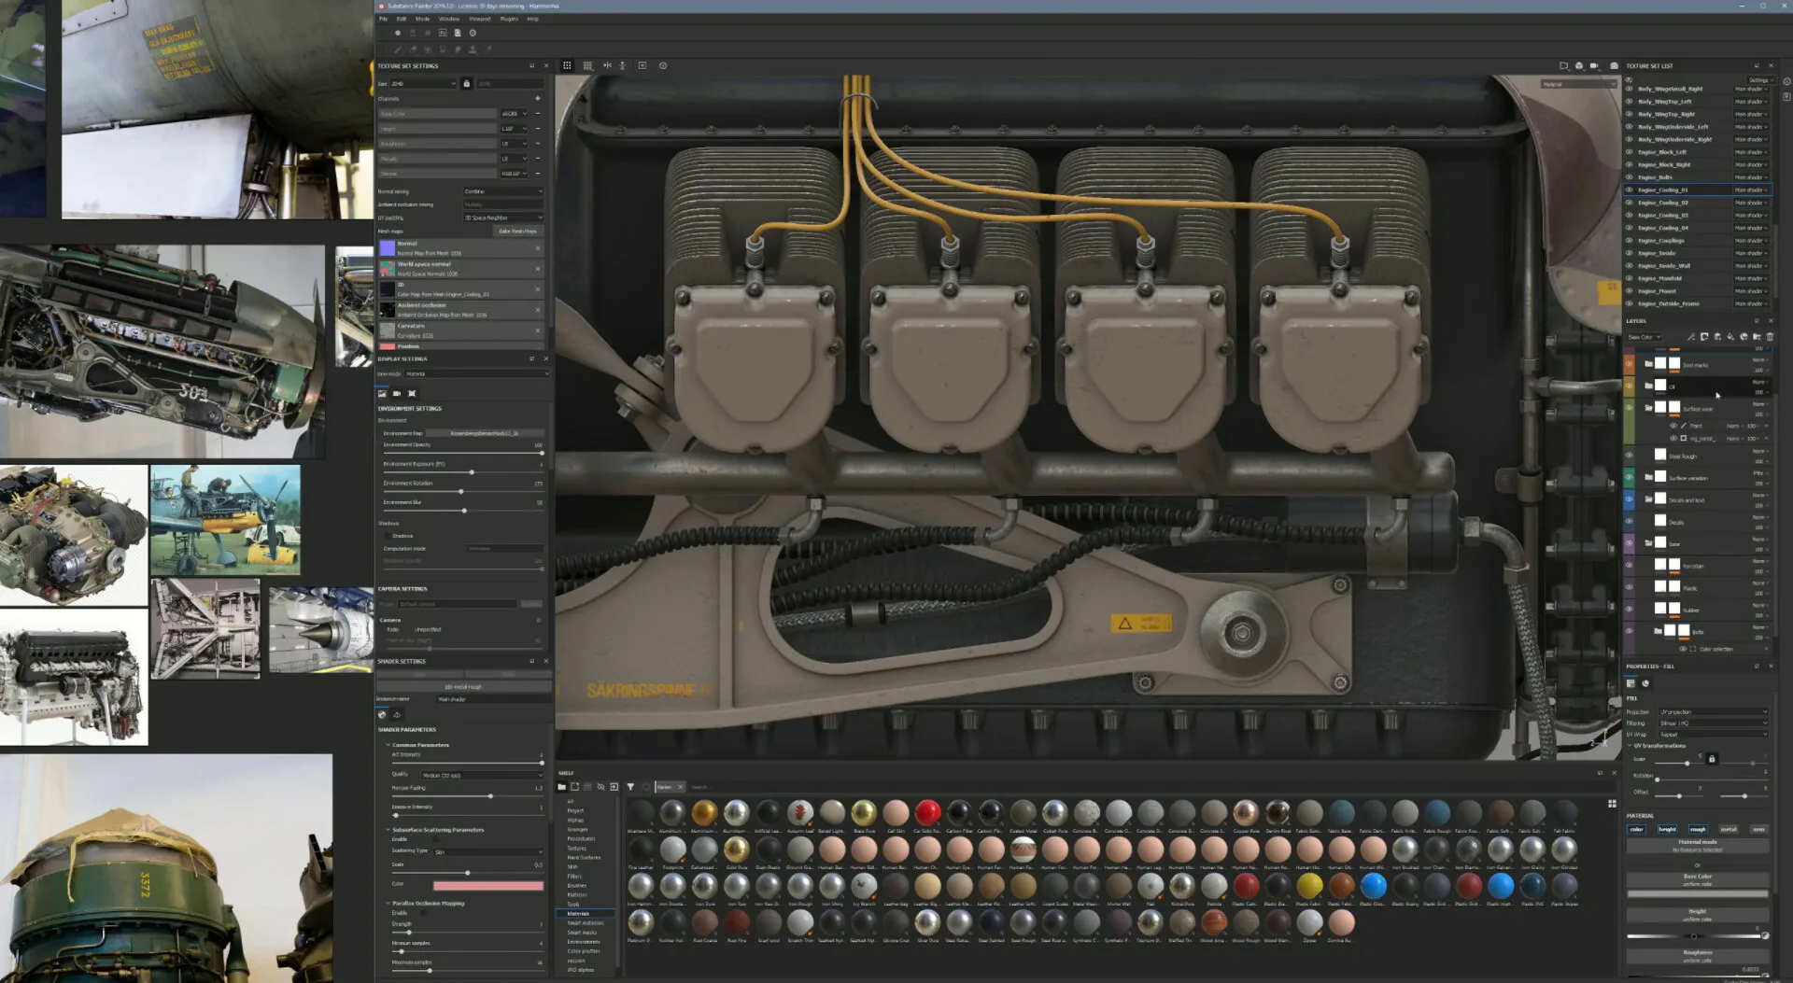Toggle visibility of the Soot marks layer

click(x=1629, y=363)
